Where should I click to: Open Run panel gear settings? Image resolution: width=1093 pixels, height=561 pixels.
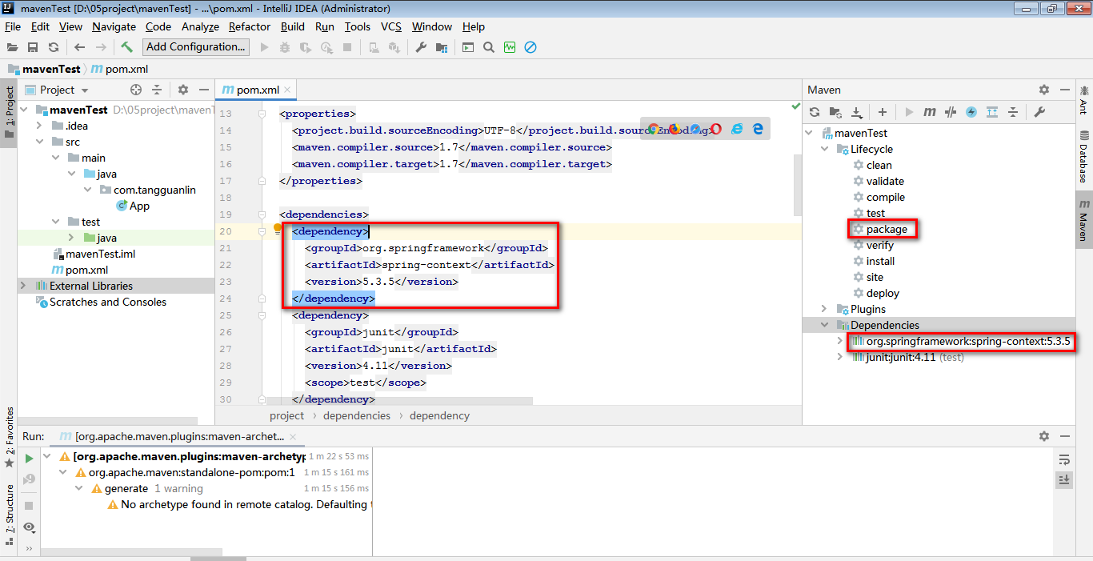coord(1044,436)
